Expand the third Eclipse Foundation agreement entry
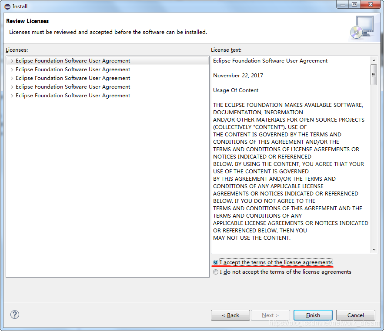The width and height of the screenshot is (384, 331). coord(12,78)
